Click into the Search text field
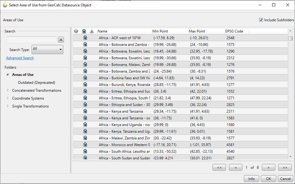This screenshot has height=184, width=295. pos(32,39)
